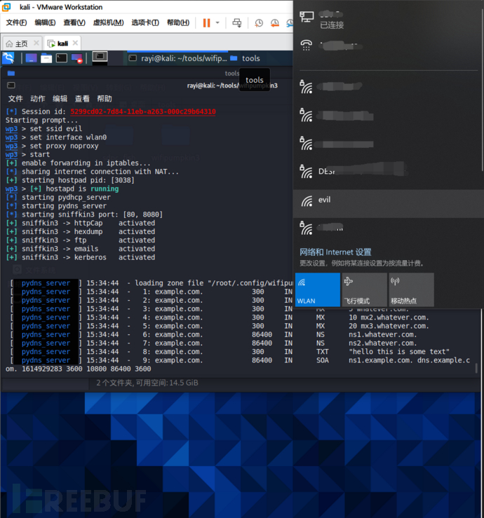This screenshot has width=484, height=518.
Task: Click the terminal vertical scrollbar
Action: pos(476,368)
